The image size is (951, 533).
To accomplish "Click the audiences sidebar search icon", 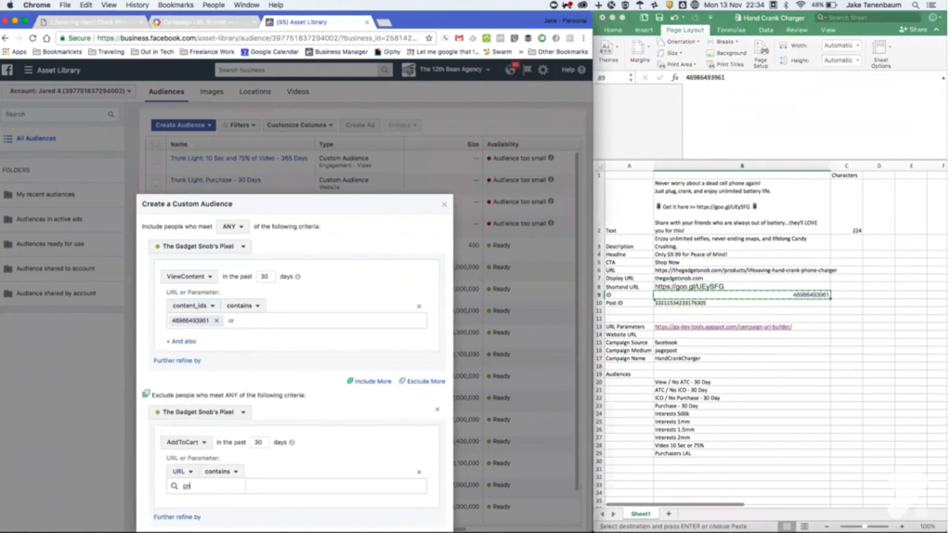I will pyautogui.click(x=111, y=114).
